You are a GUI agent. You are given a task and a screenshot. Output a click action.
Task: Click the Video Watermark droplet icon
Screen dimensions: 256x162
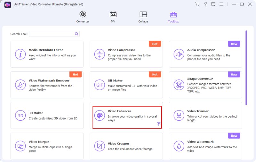point(179,146)
